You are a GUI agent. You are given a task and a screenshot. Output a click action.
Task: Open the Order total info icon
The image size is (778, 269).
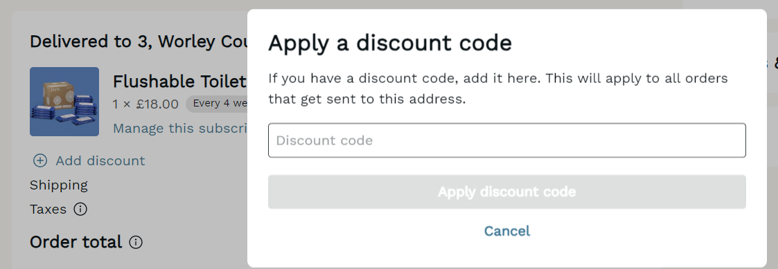[x=136, y=242]
